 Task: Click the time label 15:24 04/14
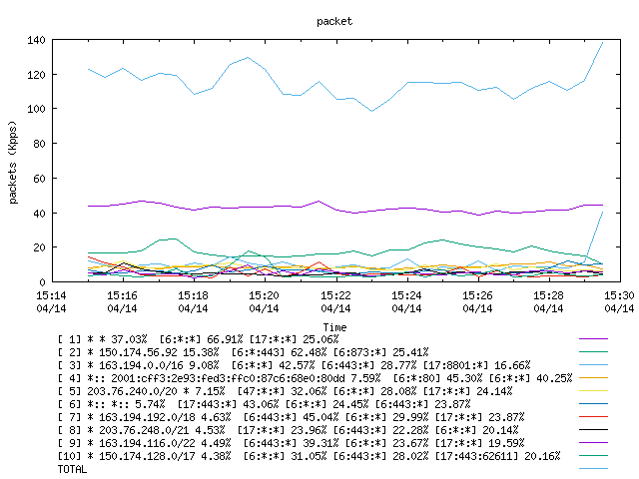(406, 301)
